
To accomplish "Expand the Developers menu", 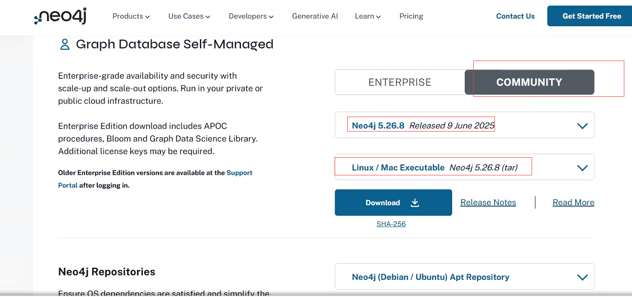I will [251, 16].
